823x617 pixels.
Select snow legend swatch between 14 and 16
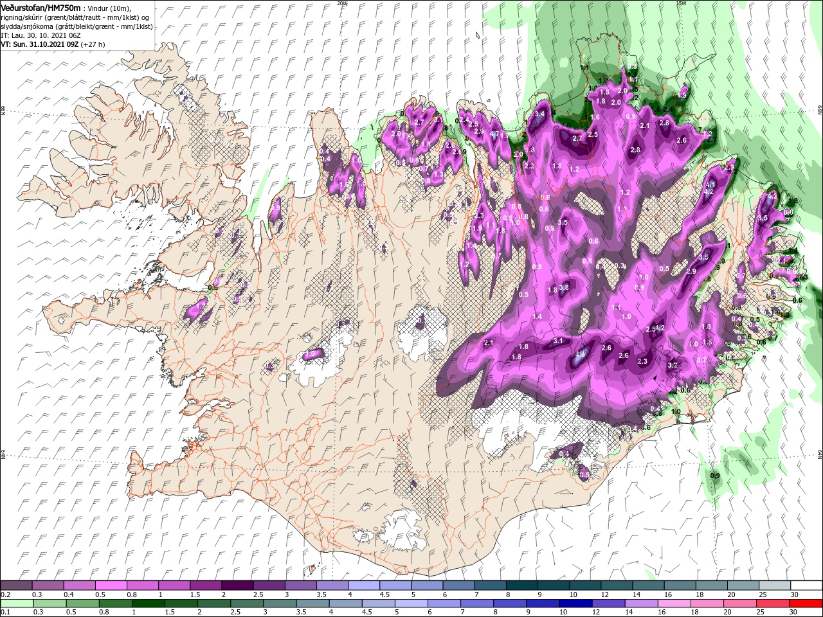click(x=649, y=586)
